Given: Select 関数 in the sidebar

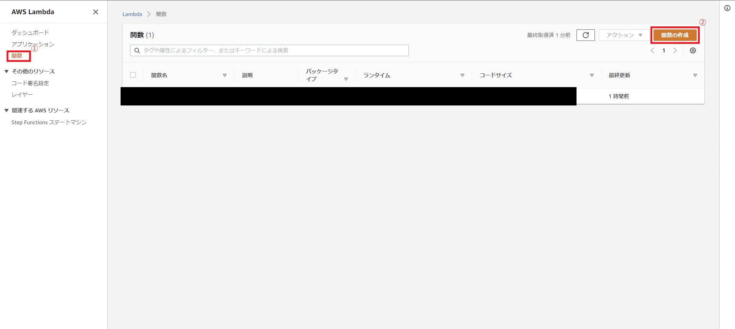Looking at the screenshot, I should pos(17,56).
